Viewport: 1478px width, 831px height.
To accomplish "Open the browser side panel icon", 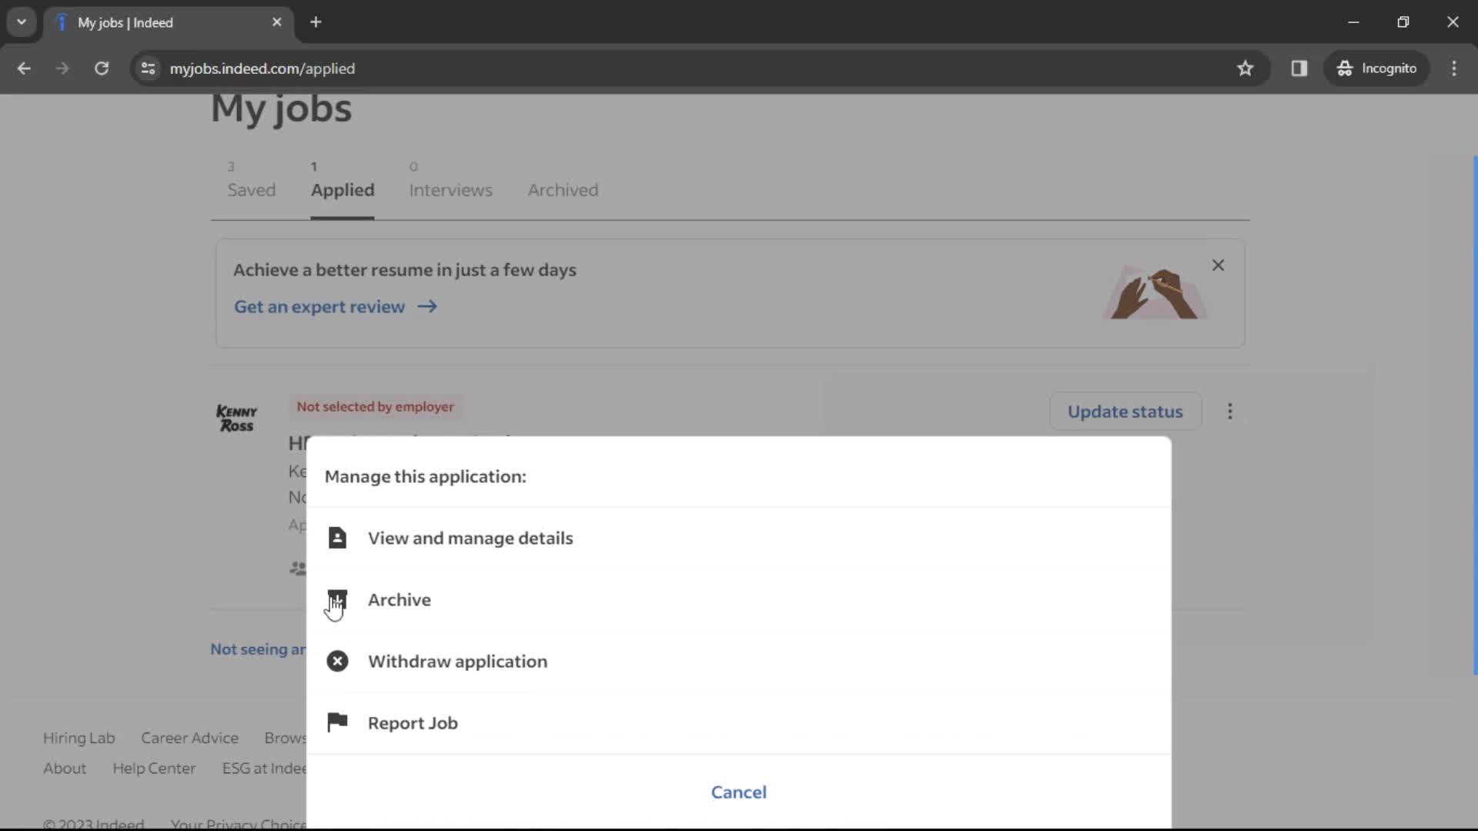I will pos(1299,68).
